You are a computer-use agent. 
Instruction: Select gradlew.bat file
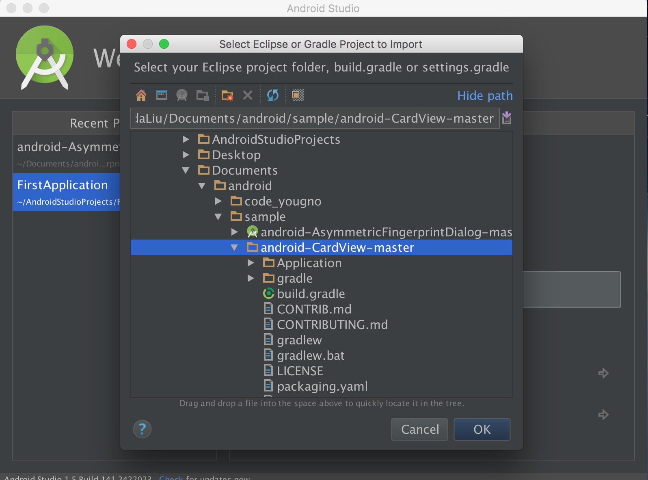click(x=311, y=355)
